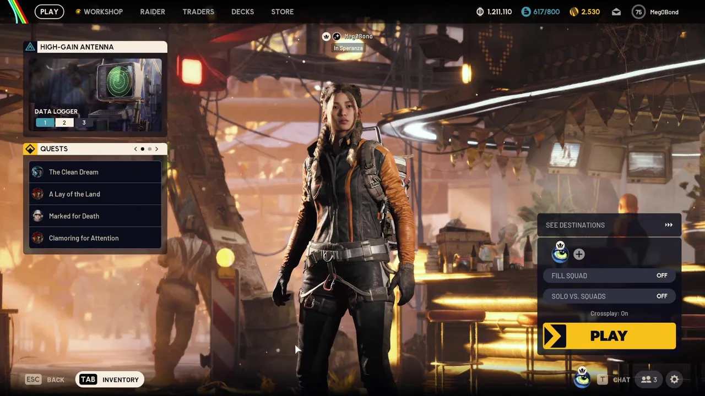This screenshot has width=705, height=396.
Task: Click the level 75 badge circle
Action: 638,12
